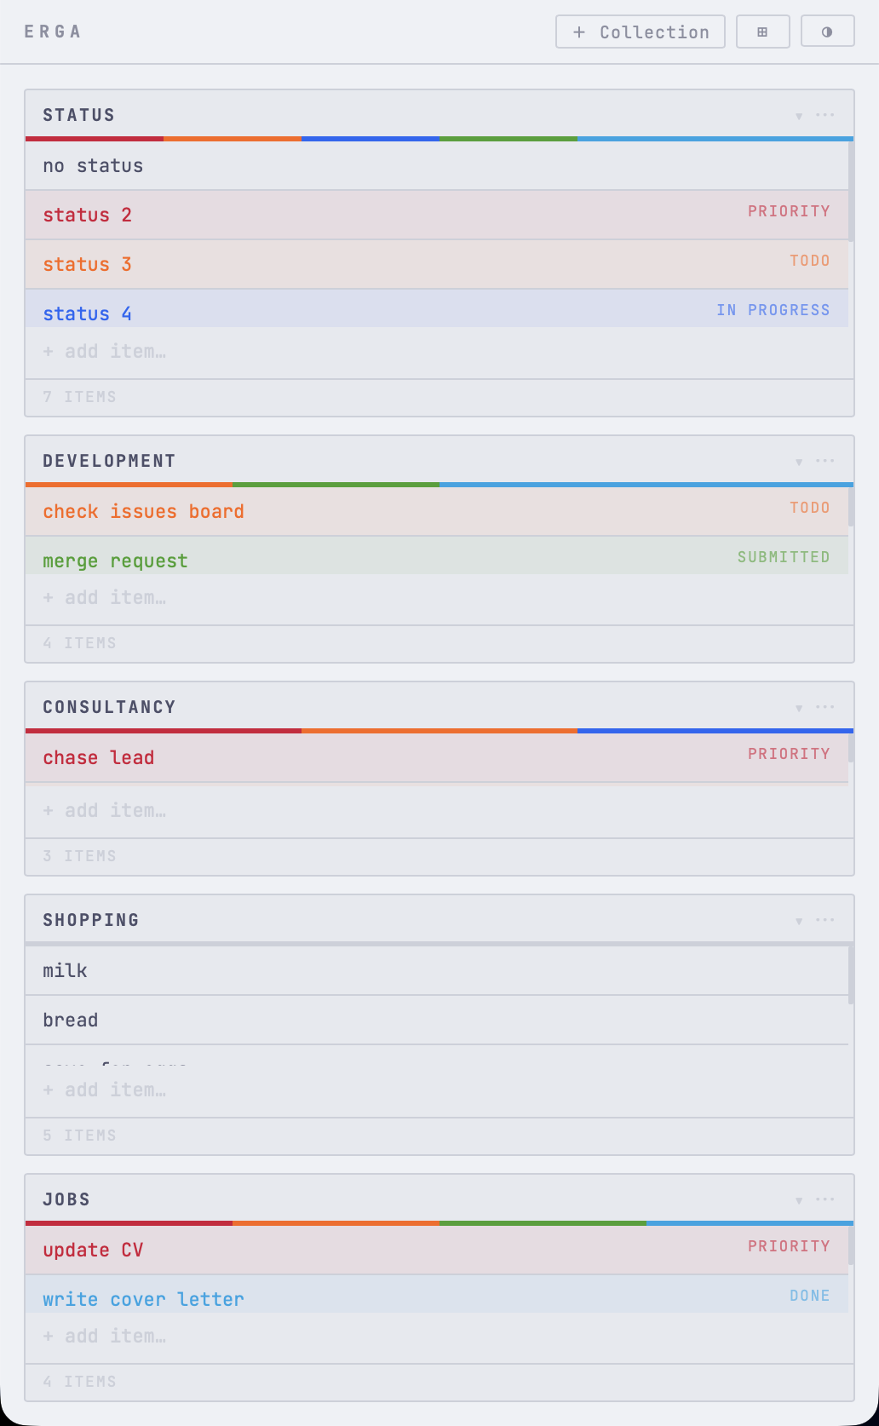The width and height of the screenshot is (879, 1426).
Task: Open the Shopping collection's three-dot menu
Action: point(825,920)
